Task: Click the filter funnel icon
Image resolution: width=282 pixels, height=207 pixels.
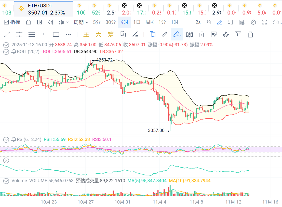Action: (238, 34)
